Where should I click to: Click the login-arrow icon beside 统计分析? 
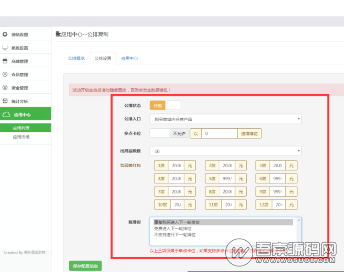(x=5, y=101)
